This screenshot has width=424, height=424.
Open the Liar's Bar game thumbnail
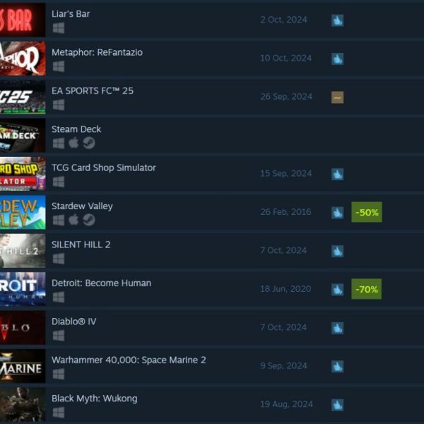23,20
